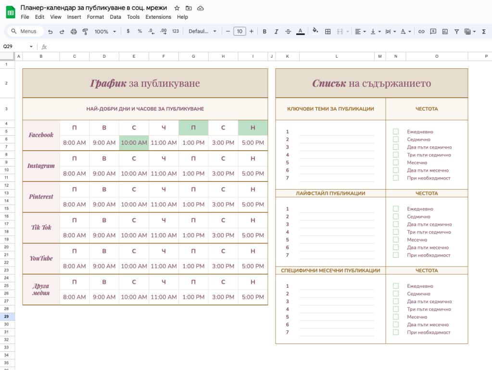Open the Borders tool
Image resolution: width=492 pixels, height=370 pixels.
coord(328,31)
